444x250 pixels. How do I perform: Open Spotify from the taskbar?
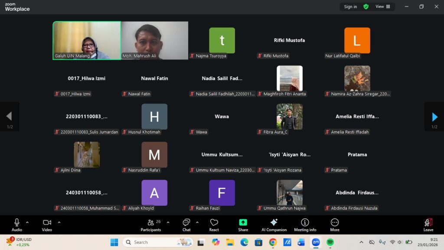(330, 242)
